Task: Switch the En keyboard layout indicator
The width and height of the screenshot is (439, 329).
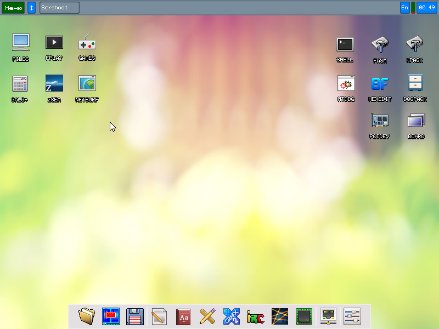Action: pyautogui.click(x=404, y=8)
